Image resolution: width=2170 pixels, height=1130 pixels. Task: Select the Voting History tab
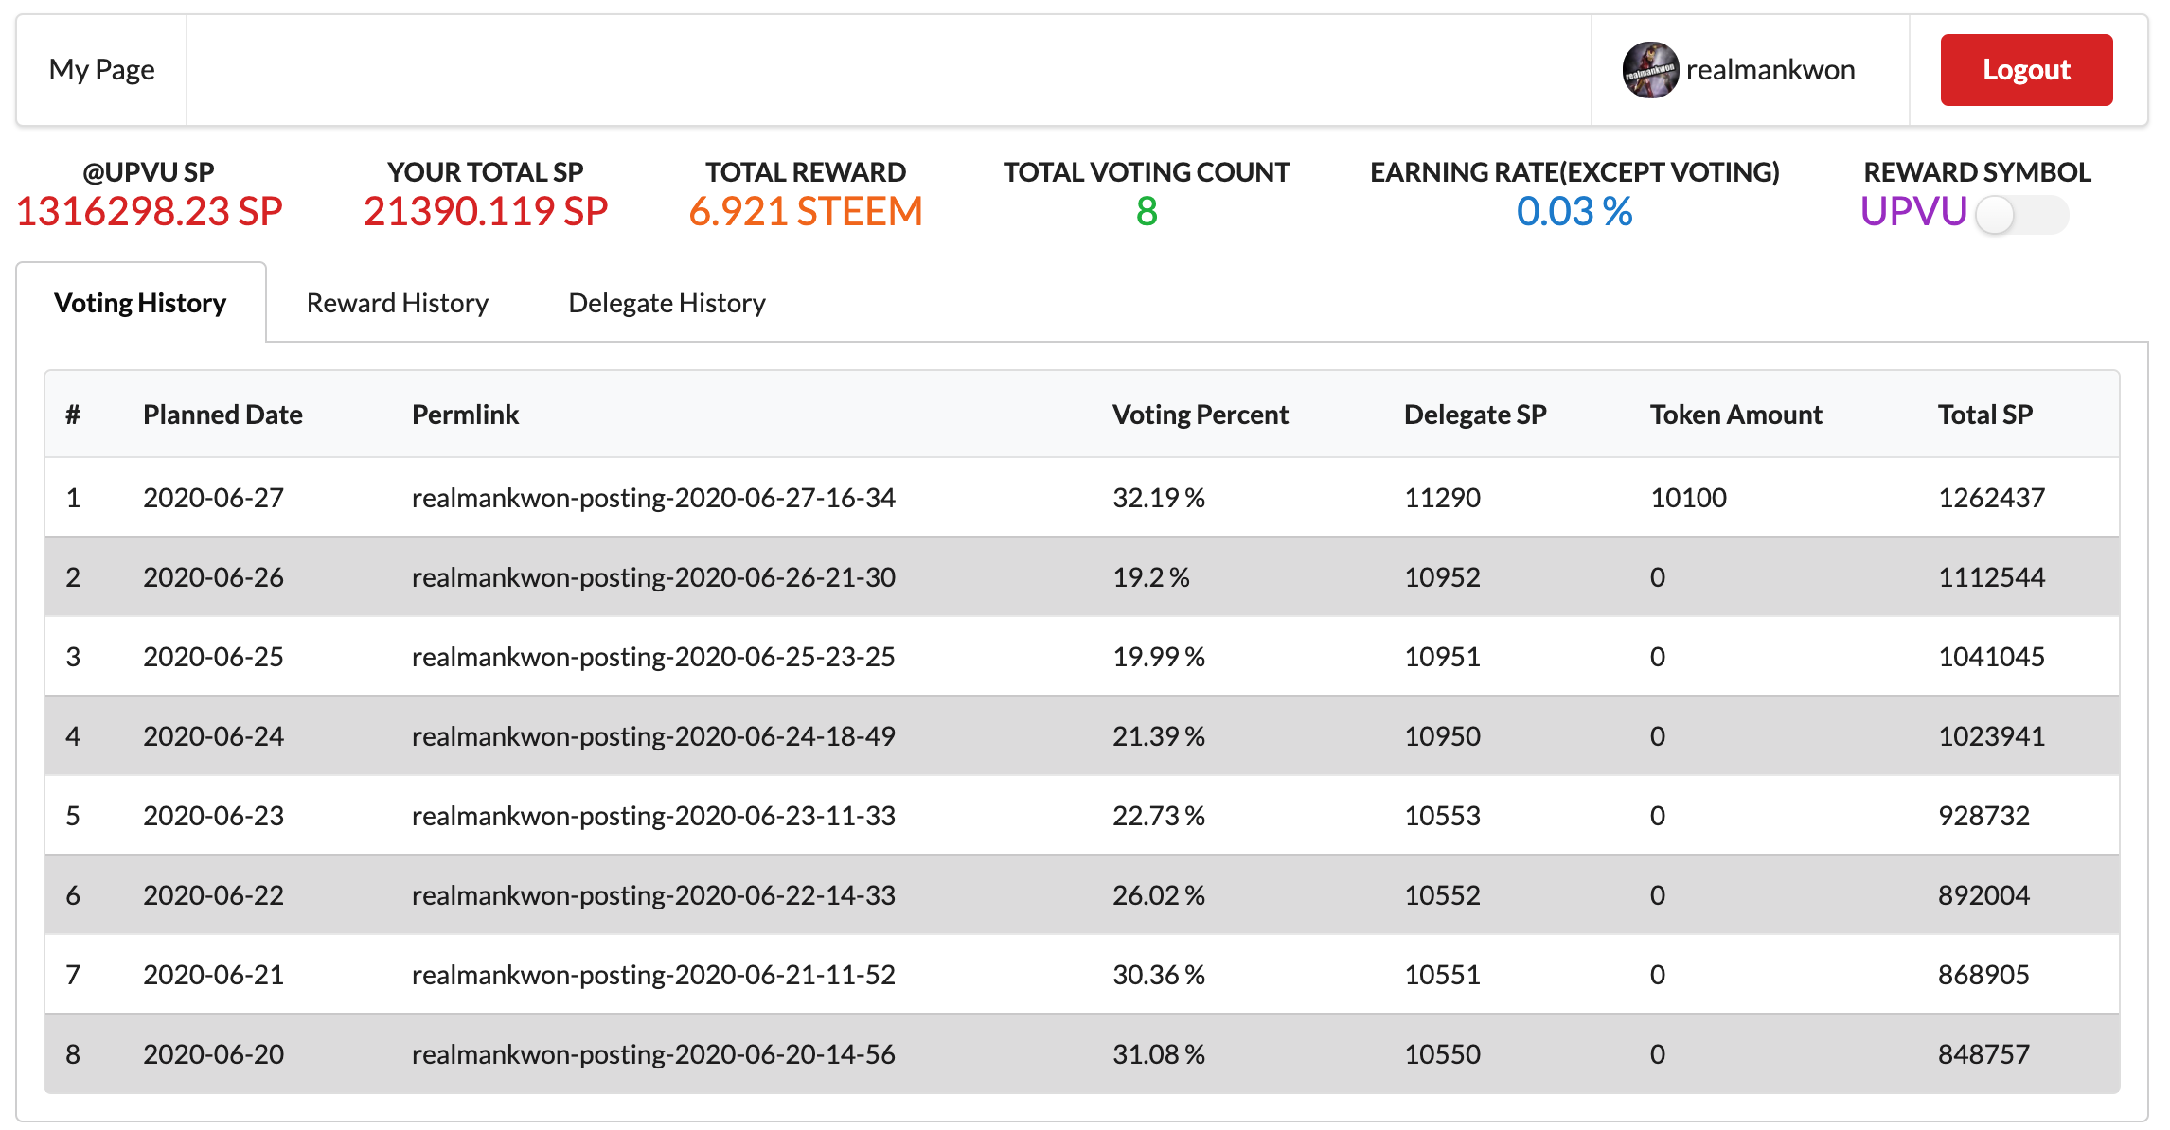pyautogui.click(x=140, y=303)
